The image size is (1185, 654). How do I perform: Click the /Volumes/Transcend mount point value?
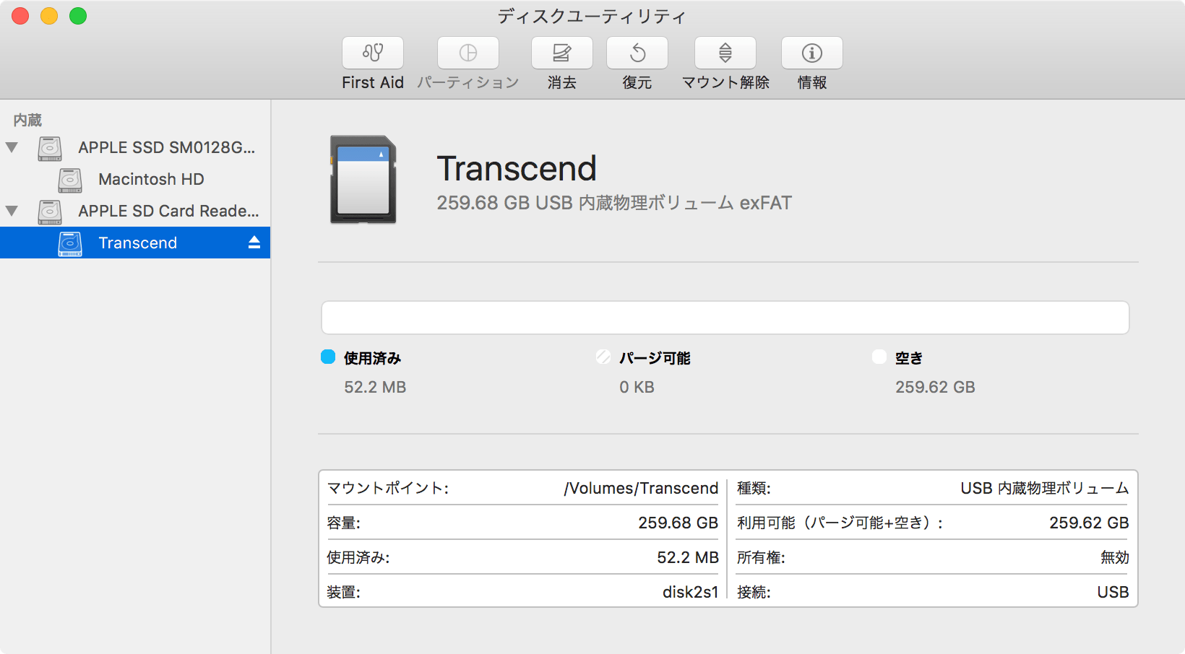coord(641,488)
